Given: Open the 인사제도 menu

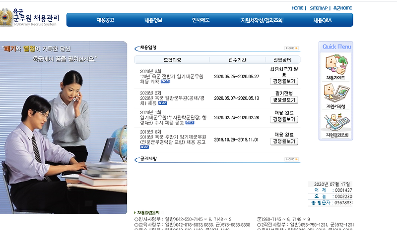Looking at the screenshot, I should pyautogui.click(x=201, y=20).
